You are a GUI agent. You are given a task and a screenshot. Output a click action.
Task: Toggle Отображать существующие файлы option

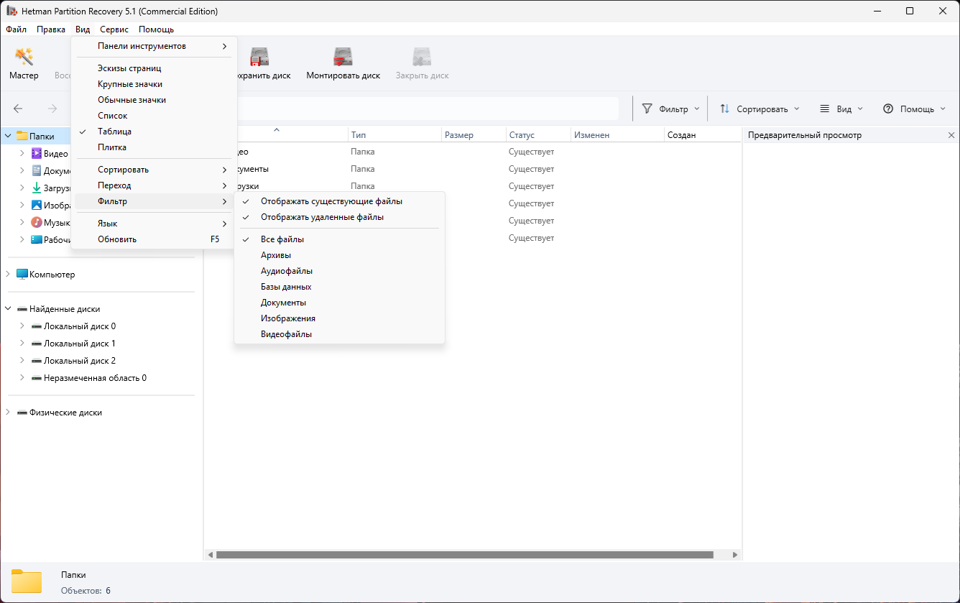click(x=339, y=201)
